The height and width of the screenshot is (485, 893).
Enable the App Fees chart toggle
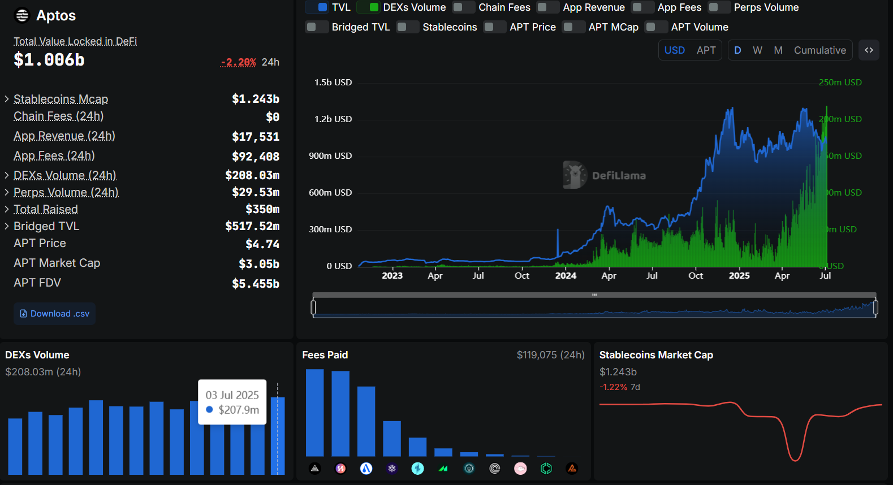point(642,7)
